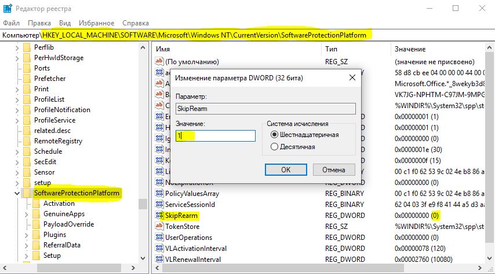Click the Plugins folder icon
Screen dimensions: 495x274
pos(37,235)
